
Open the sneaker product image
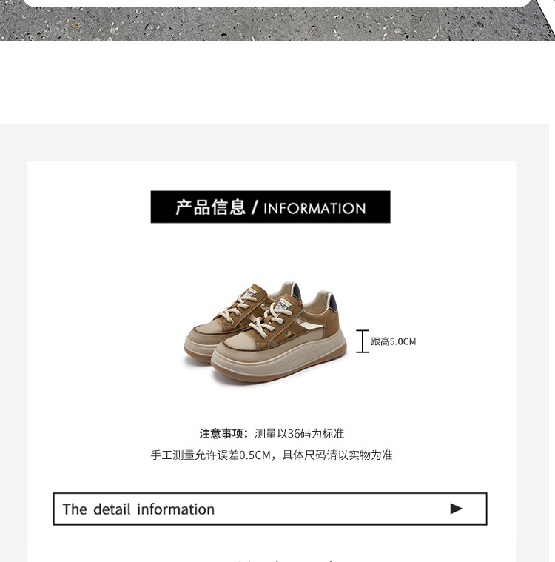coord(265,332)
